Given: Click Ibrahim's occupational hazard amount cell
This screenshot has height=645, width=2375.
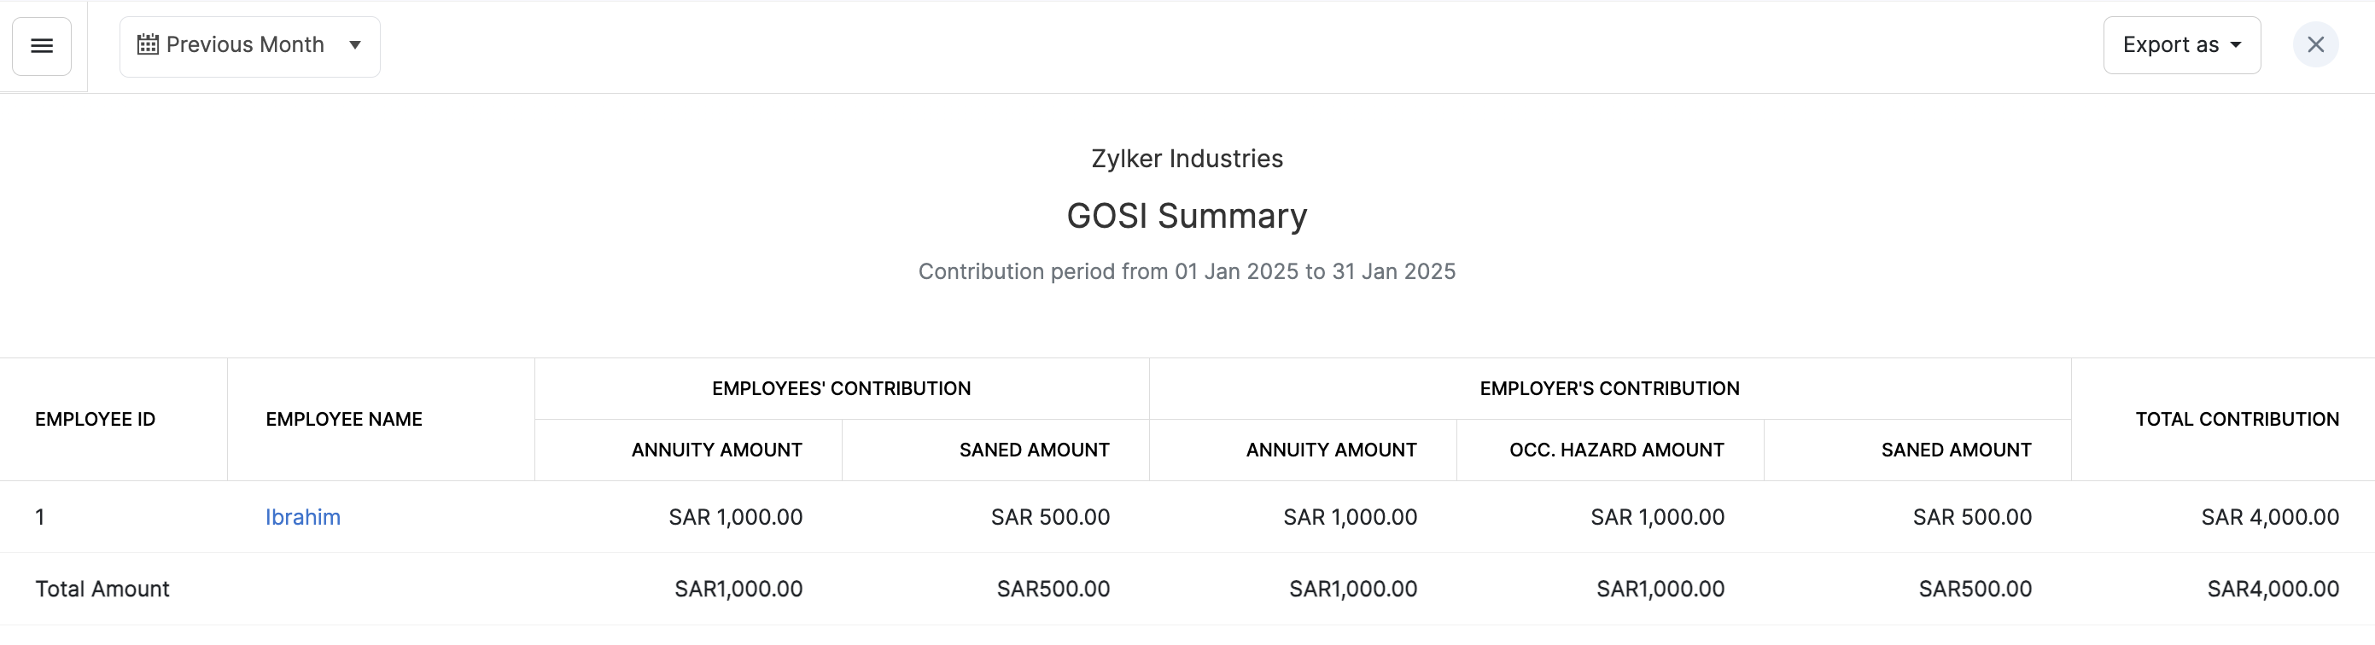Looking at the screenshot, I should click(x=1657, y=517).
